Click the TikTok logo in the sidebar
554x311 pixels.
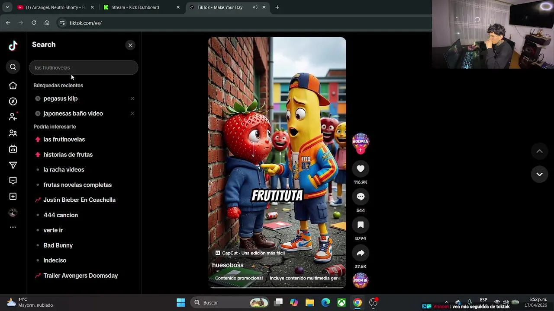point(13,45)
